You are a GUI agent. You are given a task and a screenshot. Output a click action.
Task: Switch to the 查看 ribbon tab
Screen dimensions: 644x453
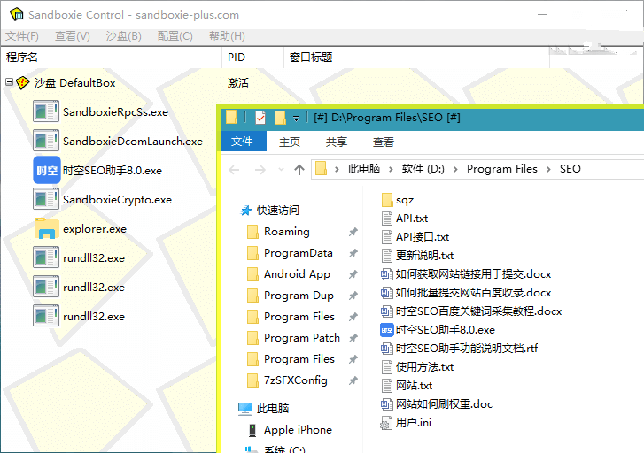[x=384, y=142]
